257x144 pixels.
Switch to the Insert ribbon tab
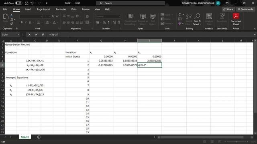point(28,9)
